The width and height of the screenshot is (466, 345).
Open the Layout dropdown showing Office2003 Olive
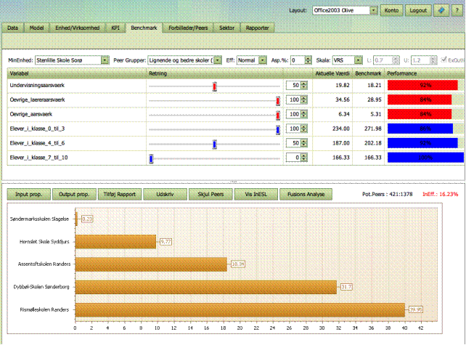tap(373, 11)
